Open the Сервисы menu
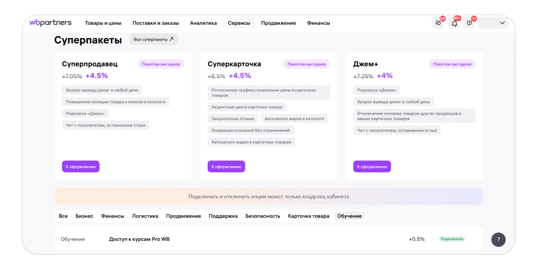The image size is (538, 269). (x=239, y=23)
